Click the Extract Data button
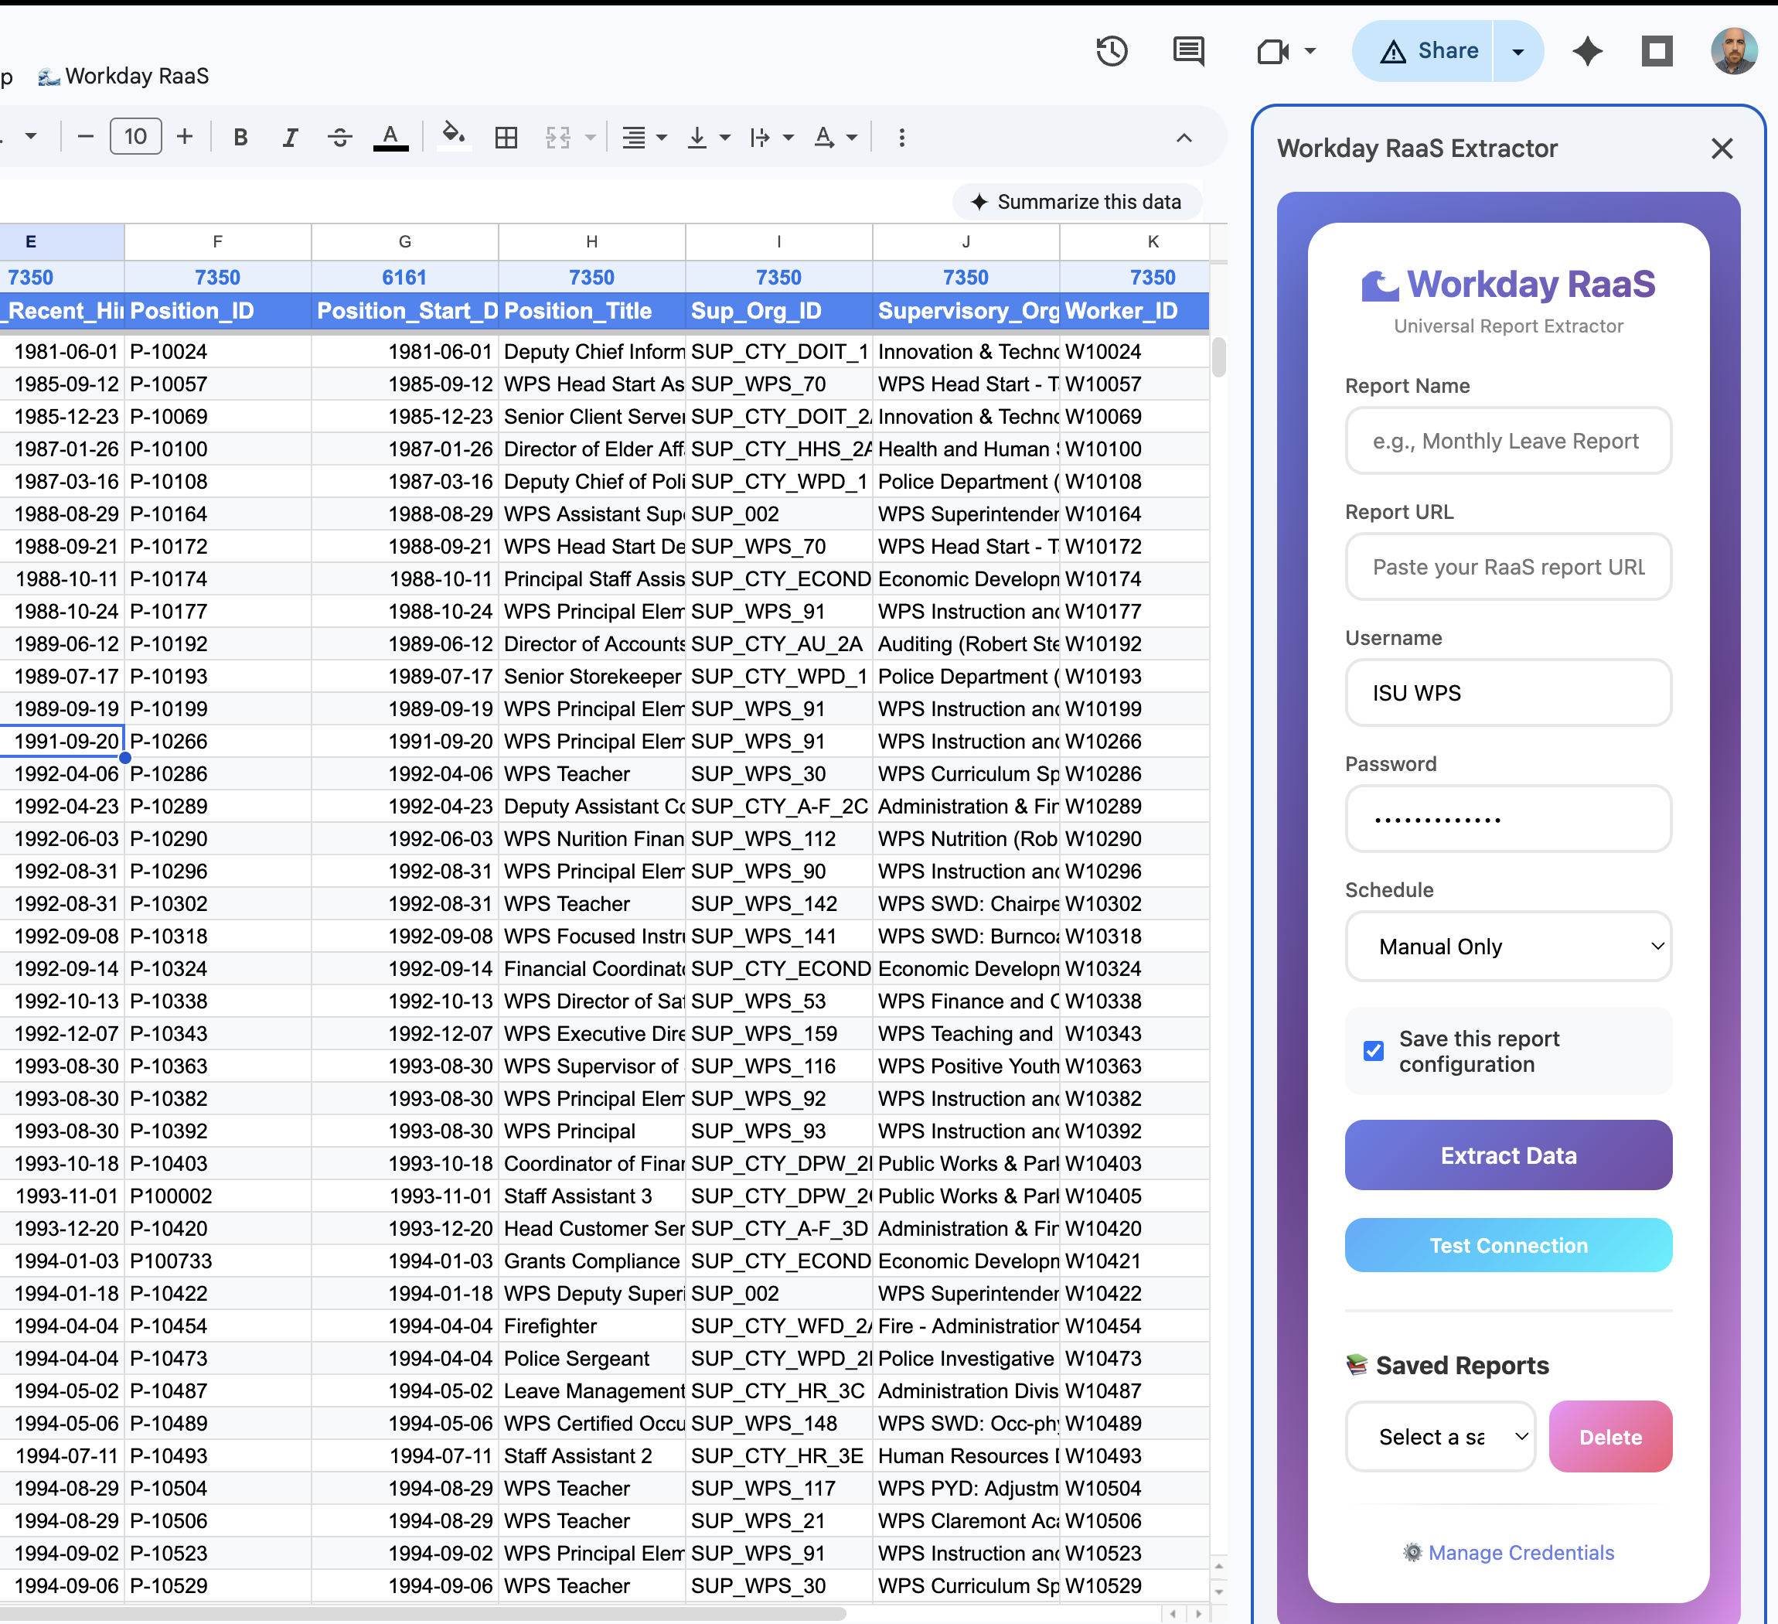1778x1624 pixels. click(x=1508, y=1155)
